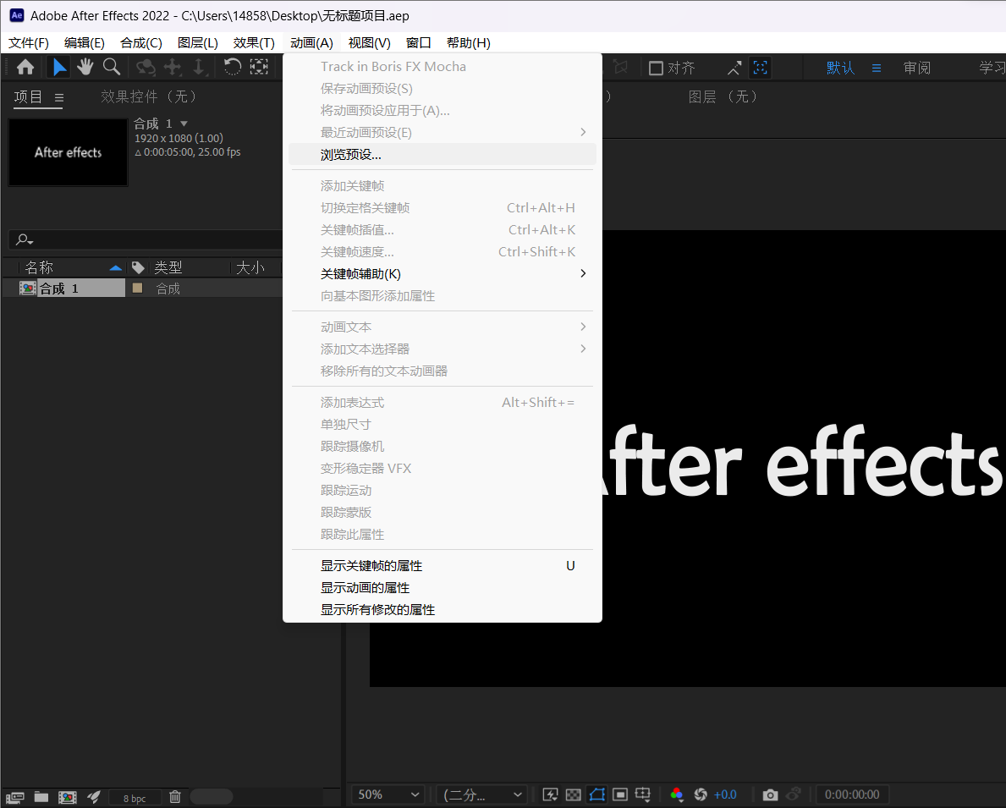This screenshot has width=1006, height=808.
Task: Open grid and guide options
Action: 643,794
